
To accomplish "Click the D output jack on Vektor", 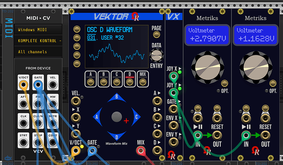I will click(157, 151).
